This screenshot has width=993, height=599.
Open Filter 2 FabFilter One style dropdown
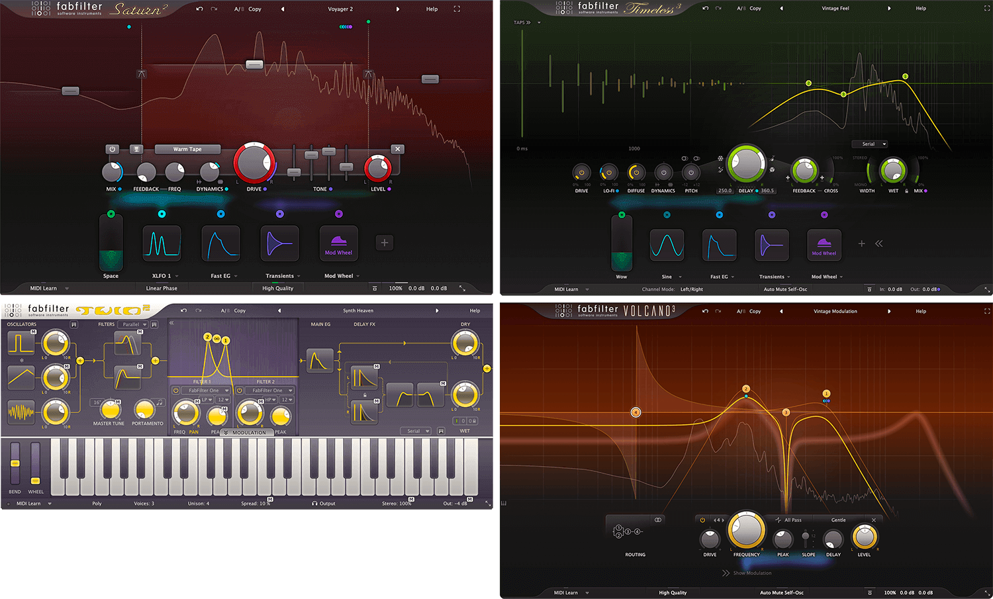pos(271,391)
